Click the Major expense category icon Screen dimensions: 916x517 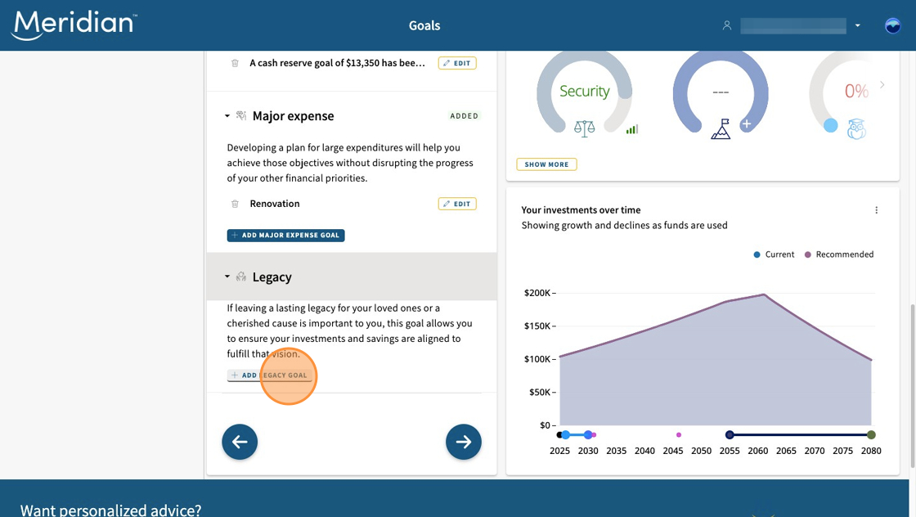click(x=240, y=115)
